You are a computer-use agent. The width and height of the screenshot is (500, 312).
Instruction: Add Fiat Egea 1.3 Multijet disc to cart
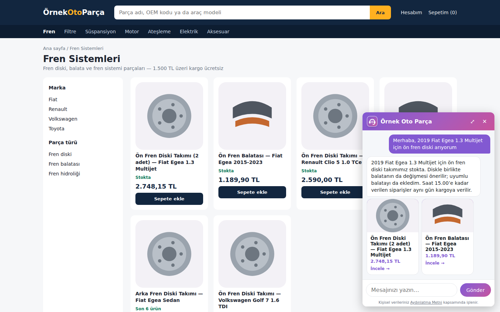(169, 199)
